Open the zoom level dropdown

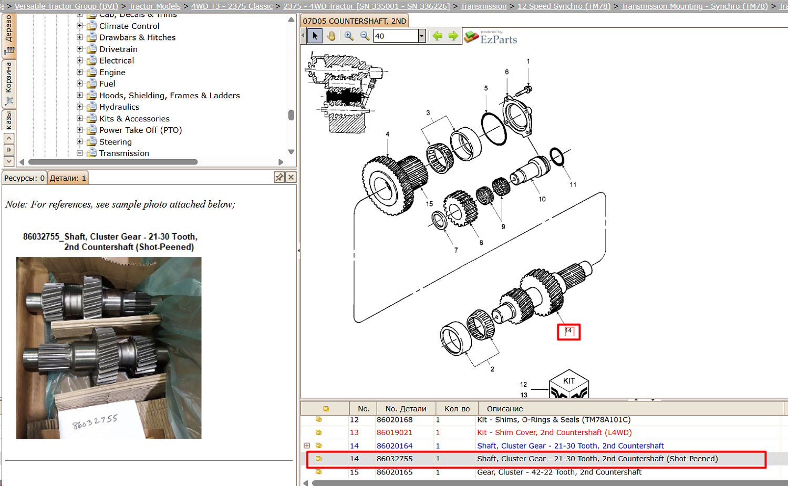pyautogui.click(x=421, y=36)
